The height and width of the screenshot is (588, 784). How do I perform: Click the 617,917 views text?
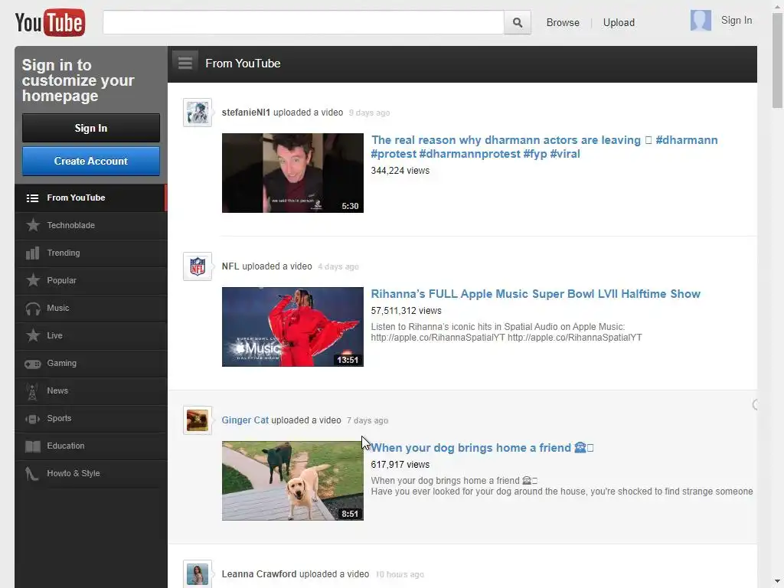(x=400, y=465)
